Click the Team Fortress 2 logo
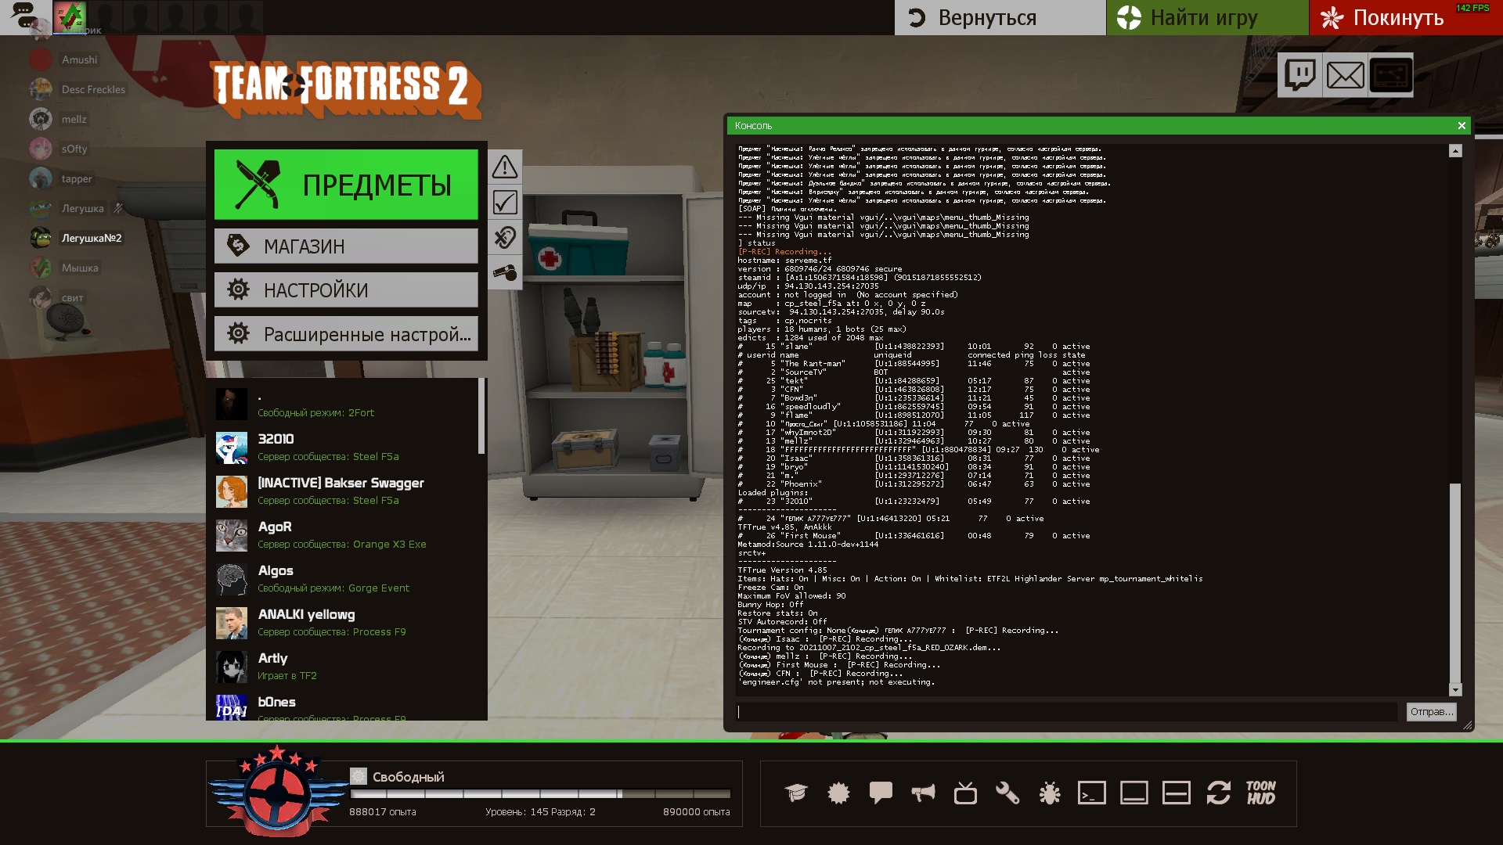1503x845 pixels. click(346, 90)
